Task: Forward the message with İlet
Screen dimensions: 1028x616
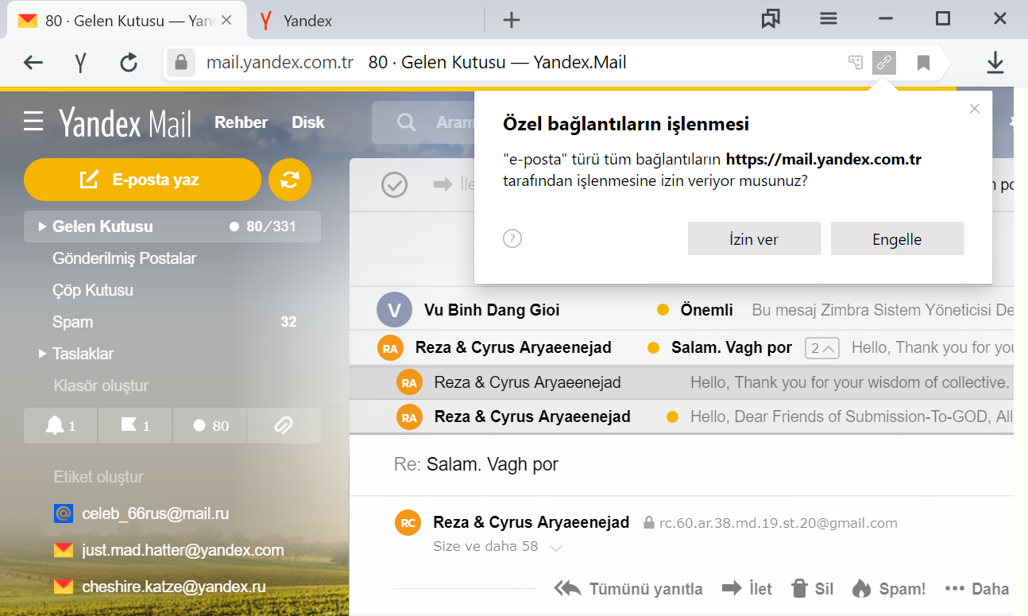Action: coord(747,589)
